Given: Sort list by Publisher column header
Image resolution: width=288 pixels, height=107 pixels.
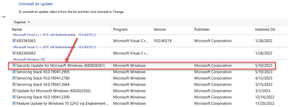Looking at the screenshot, I should tap(202, 29).
